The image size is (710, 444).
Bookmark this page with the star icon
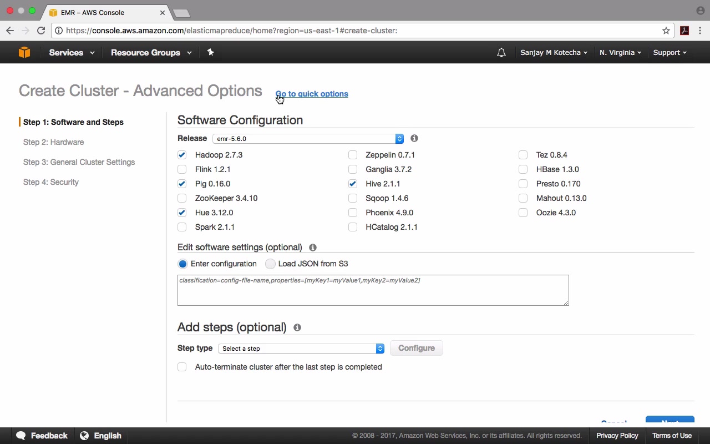pos(666,31)
